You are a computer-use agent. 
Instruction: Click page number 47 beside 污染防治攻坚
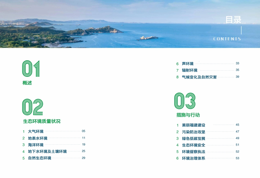point(238,132)
